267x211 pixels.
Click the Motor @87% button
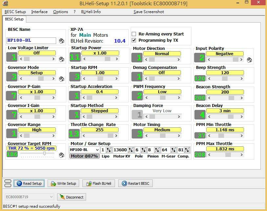pos(84,156)
